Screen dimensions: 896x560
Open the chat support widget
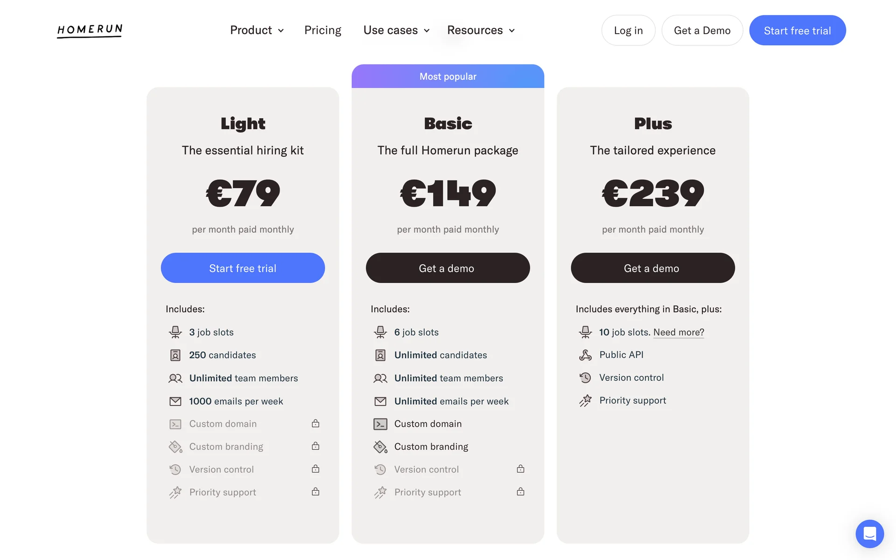869,533
